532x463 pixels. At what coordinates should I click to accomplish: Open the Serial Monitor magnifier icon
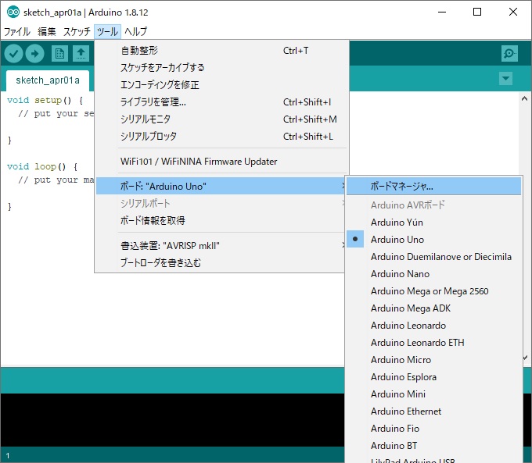click(x=509, y=54)
